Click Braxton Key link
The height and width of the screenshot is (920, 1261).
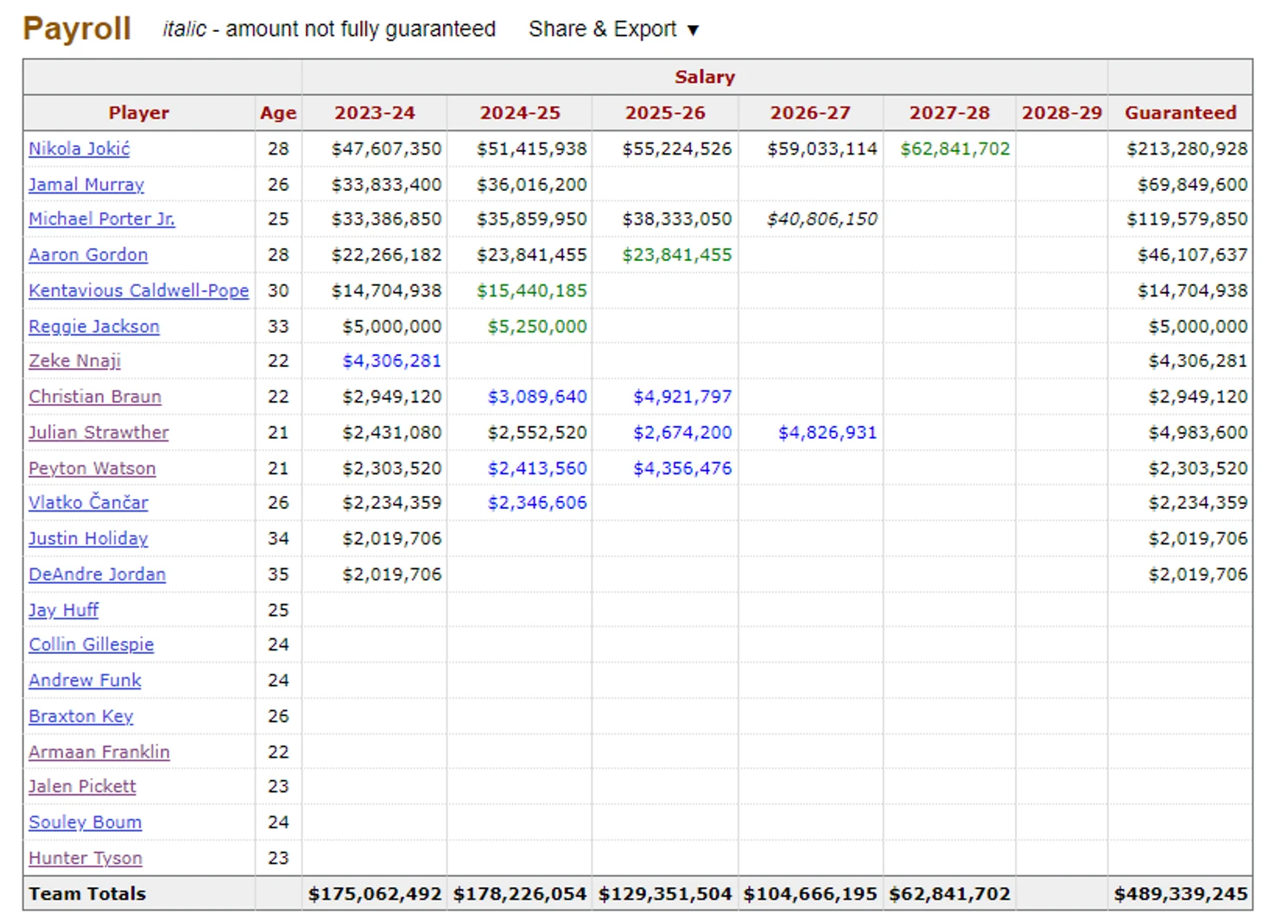81,716
